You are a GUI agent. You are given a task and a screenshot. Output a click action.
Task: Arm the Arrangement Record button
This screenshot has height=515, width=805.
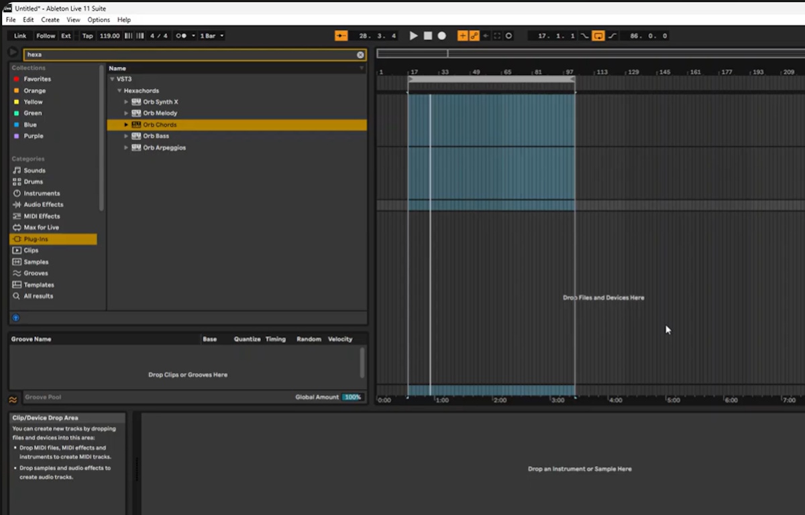(x=441, y=35)
